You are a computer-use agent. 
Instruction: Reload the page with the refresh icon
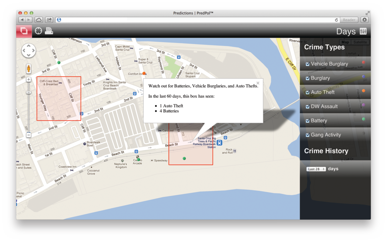click(x=336, y=20)
